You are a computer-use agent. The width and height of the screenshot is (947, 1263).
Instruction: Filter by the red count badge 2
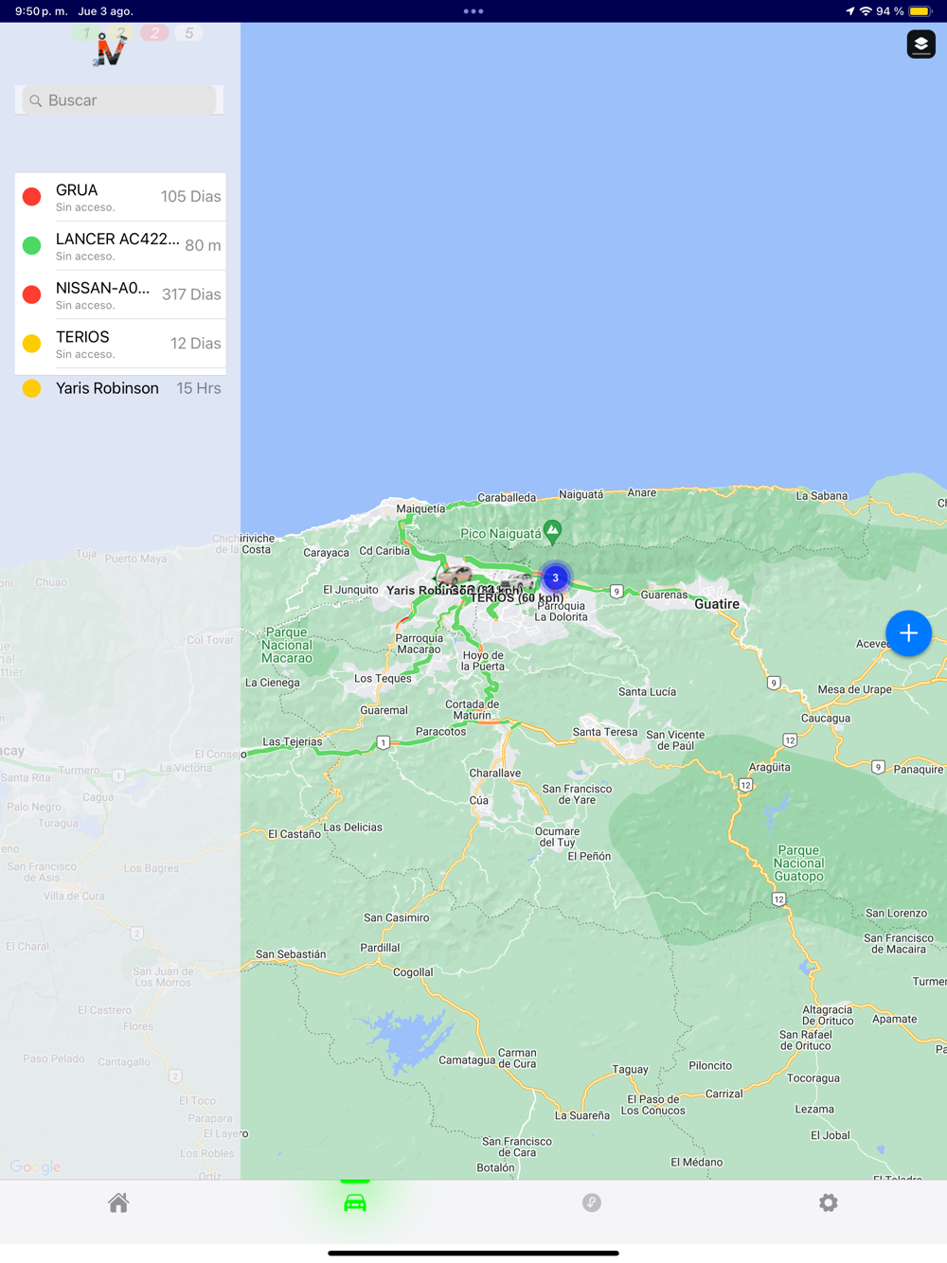coord(154,33)
